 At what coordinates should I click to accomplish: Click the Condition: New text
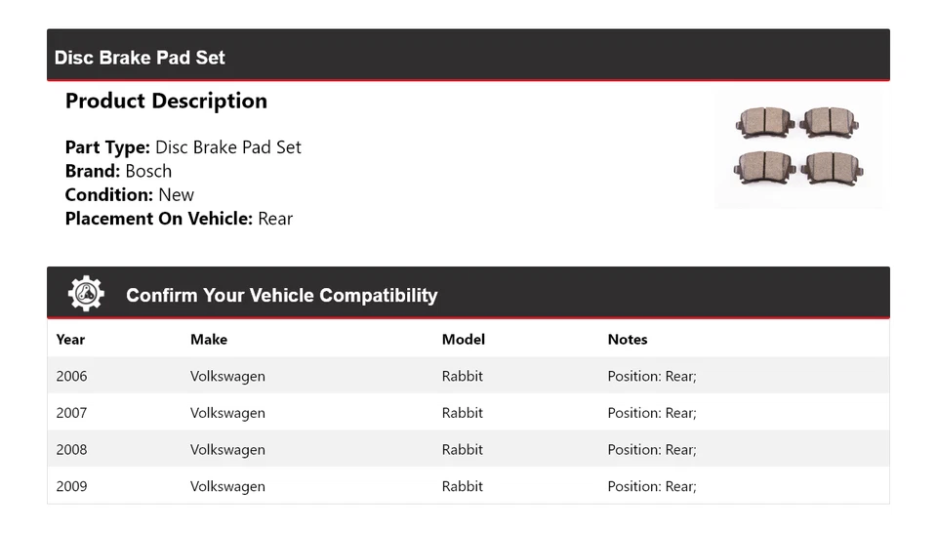130,194
